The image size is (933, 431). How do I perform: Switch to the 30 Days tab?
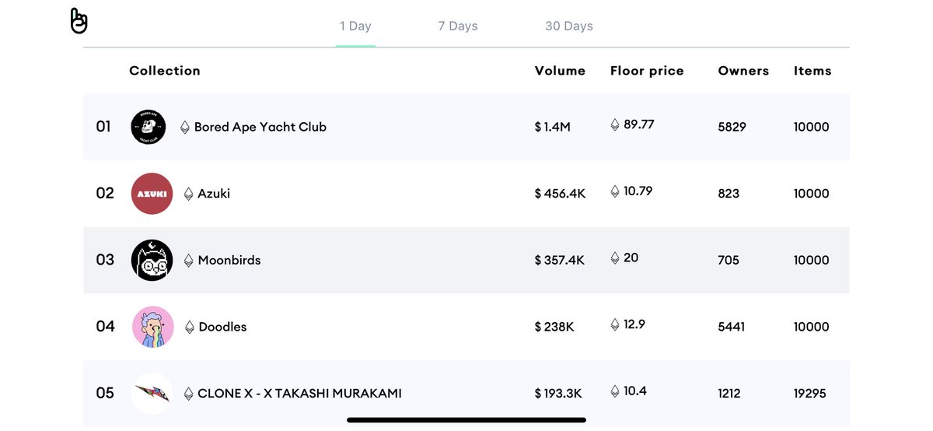(x=569, y=26)
